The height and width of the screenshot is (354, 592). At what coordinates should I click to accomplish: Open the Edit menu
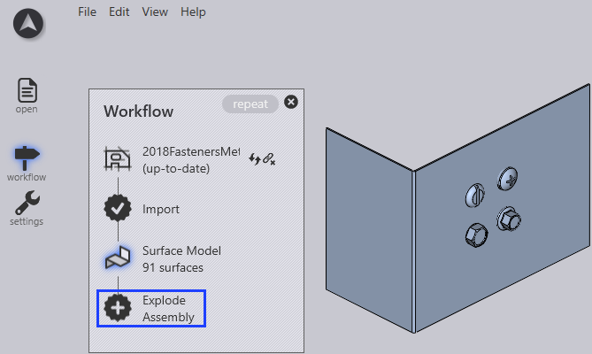[119, 12]
